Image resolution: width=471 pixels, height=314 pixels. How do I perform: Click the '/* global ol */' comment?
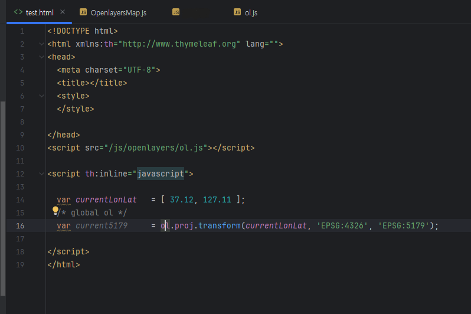[x=92, y=212]
